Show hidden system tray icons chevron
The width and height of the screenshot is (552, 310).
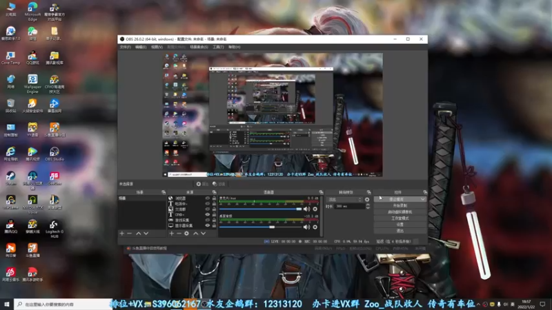tap(478, 304)
